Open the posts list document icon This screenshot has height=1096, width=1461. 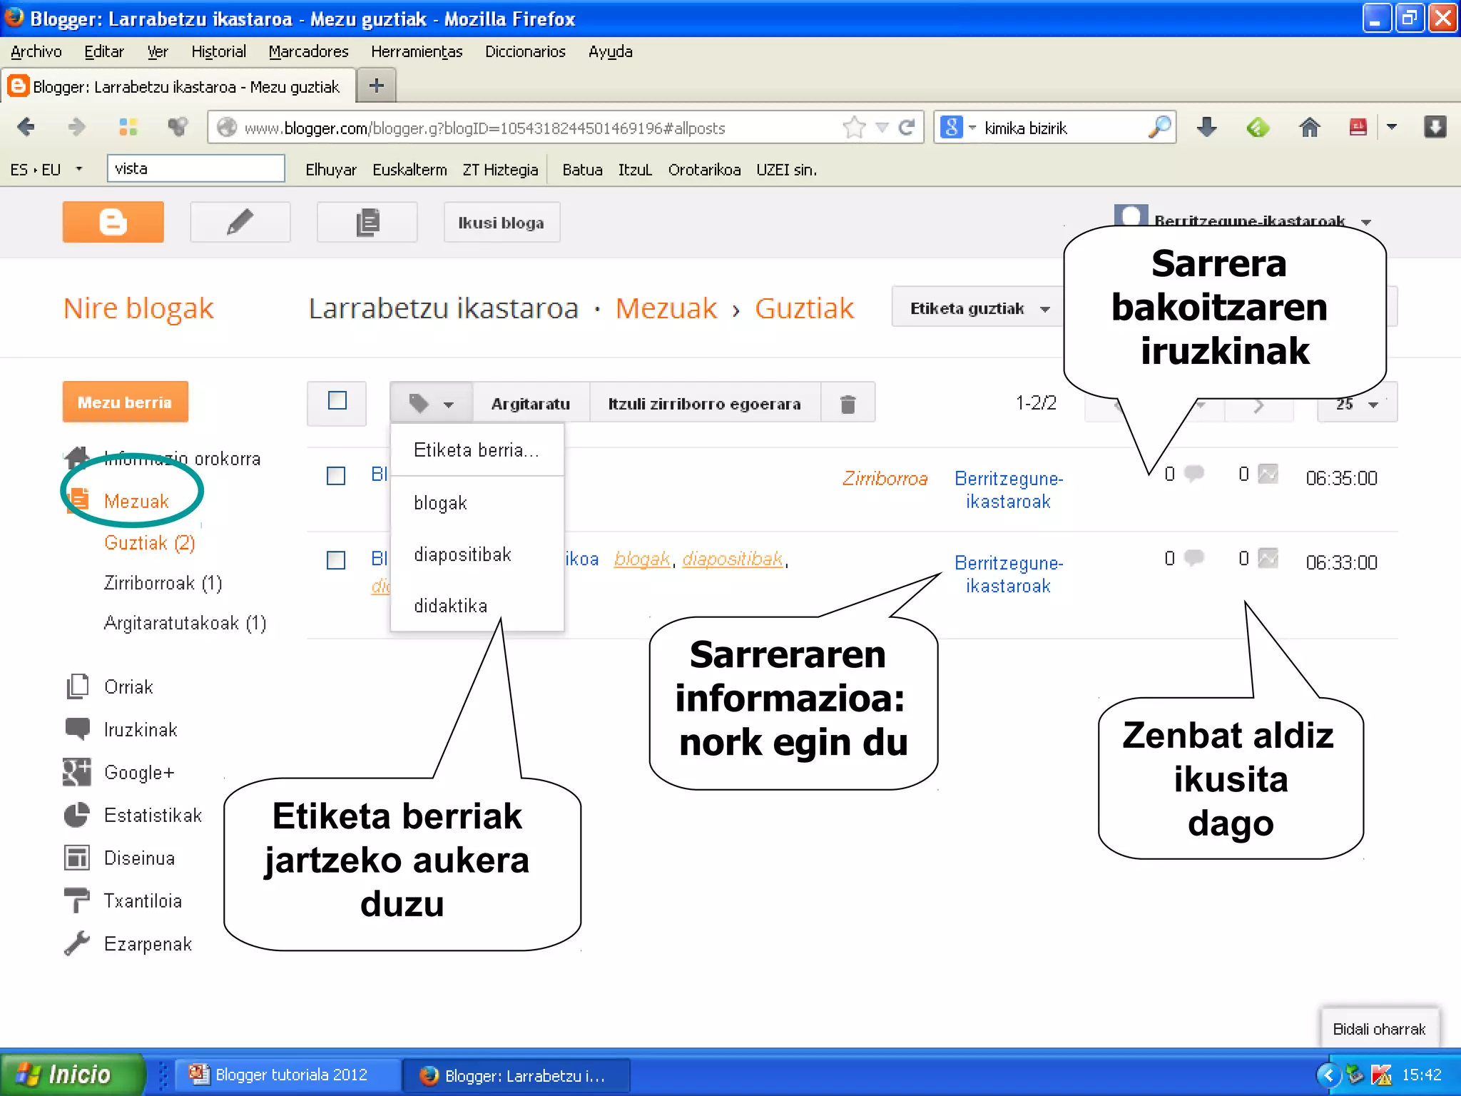367,222
